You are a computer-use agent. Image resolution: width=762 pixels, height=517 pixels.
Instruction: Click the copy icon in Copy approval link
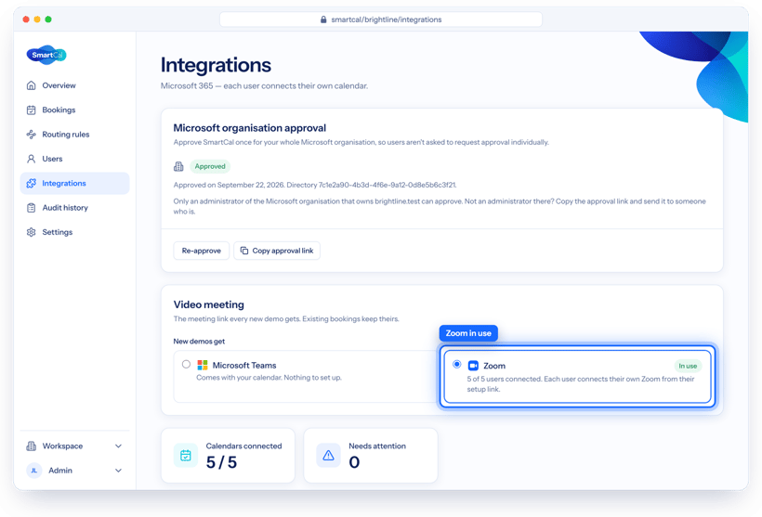(x=244, y=251)
